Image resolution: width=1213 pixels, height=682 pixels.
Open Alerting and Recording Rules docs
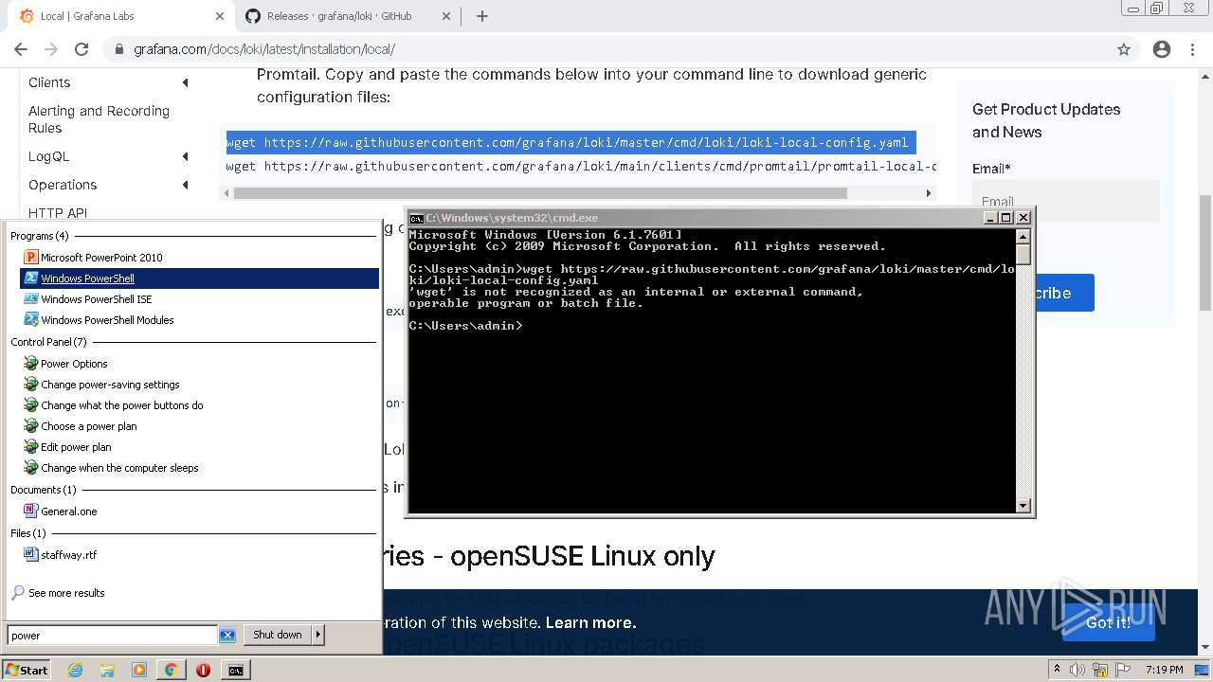coord(99,119)
